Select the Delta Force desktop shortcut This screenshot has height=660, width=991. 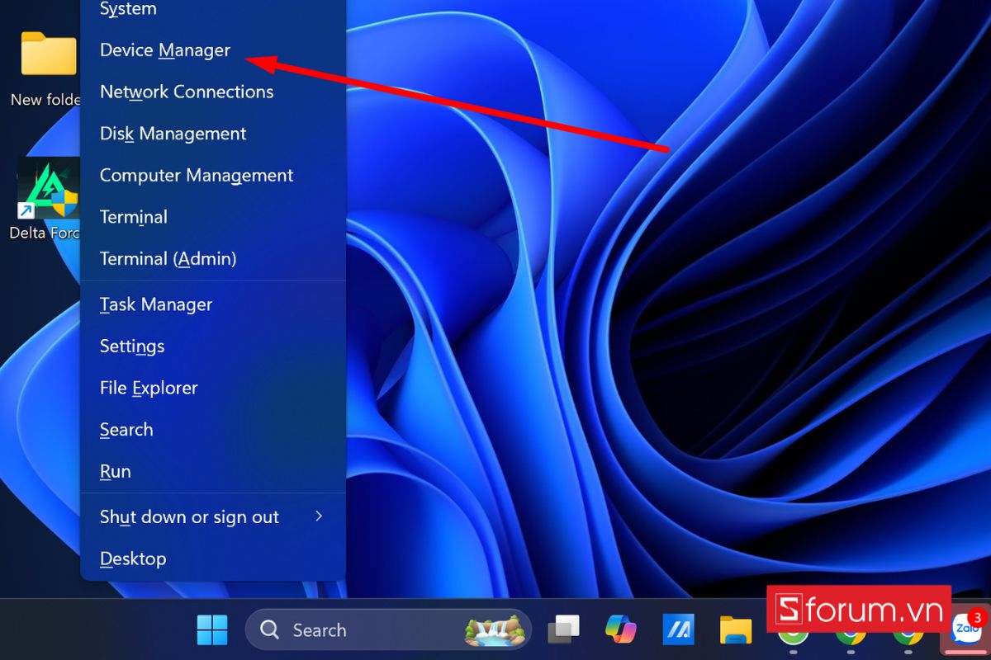(45, 200)
